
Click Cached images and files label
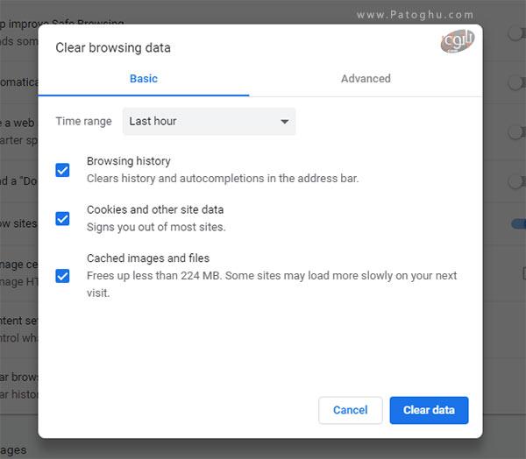(x=148, y=258)
